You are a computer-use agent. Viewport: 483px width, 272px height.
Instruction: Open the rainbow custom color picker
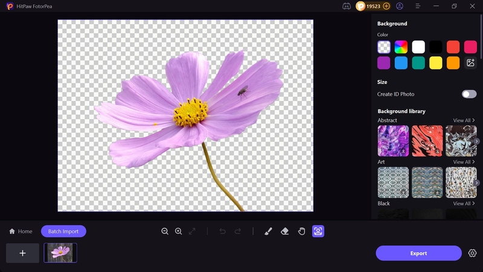coord(401,47)
